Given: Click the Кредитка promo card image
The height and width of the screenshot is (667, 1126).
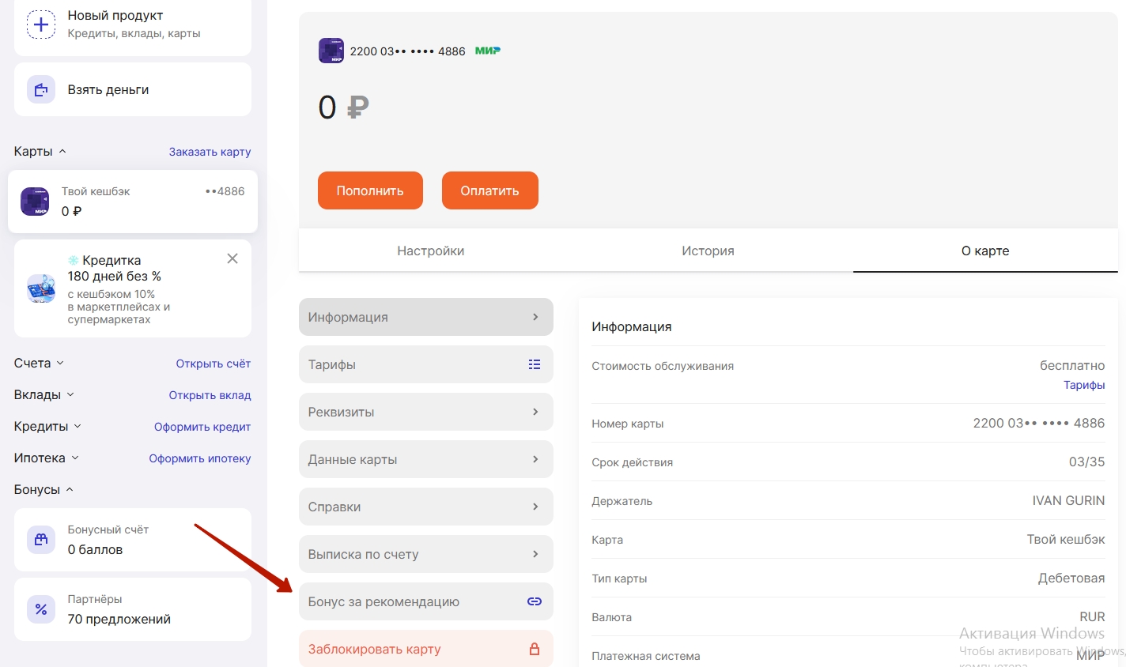Looking at the screenshot, I should [x=41, y=289].
